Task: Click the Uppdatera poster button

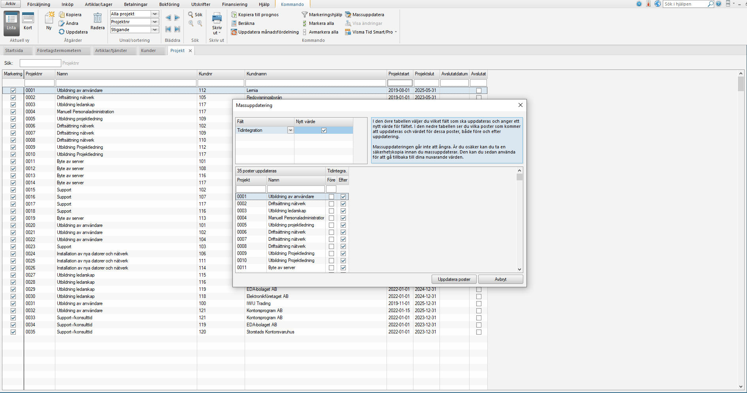Action: point(454,279)
